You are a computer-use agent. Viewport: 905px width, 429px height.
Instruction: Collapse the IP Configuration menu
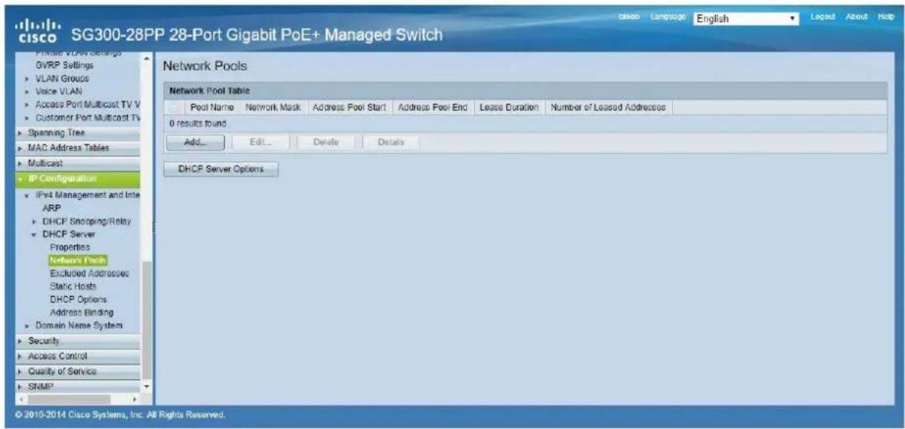click(x=79, y=179)
